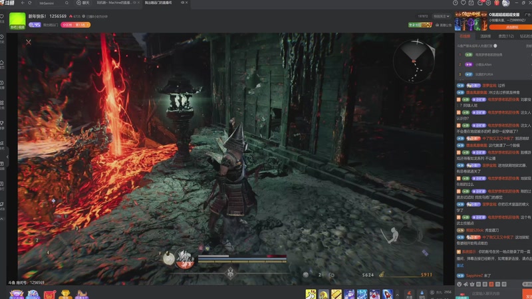The image size is (532, 299).
Task: Select the 钻石粉丝 tab
Action: [526, 37]
